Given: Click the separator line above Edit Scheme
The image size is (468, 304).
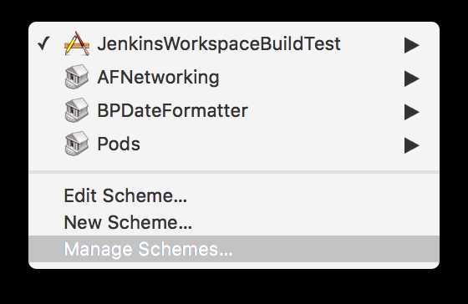Looking at the screenshot, I should click(x=234, y=172).
